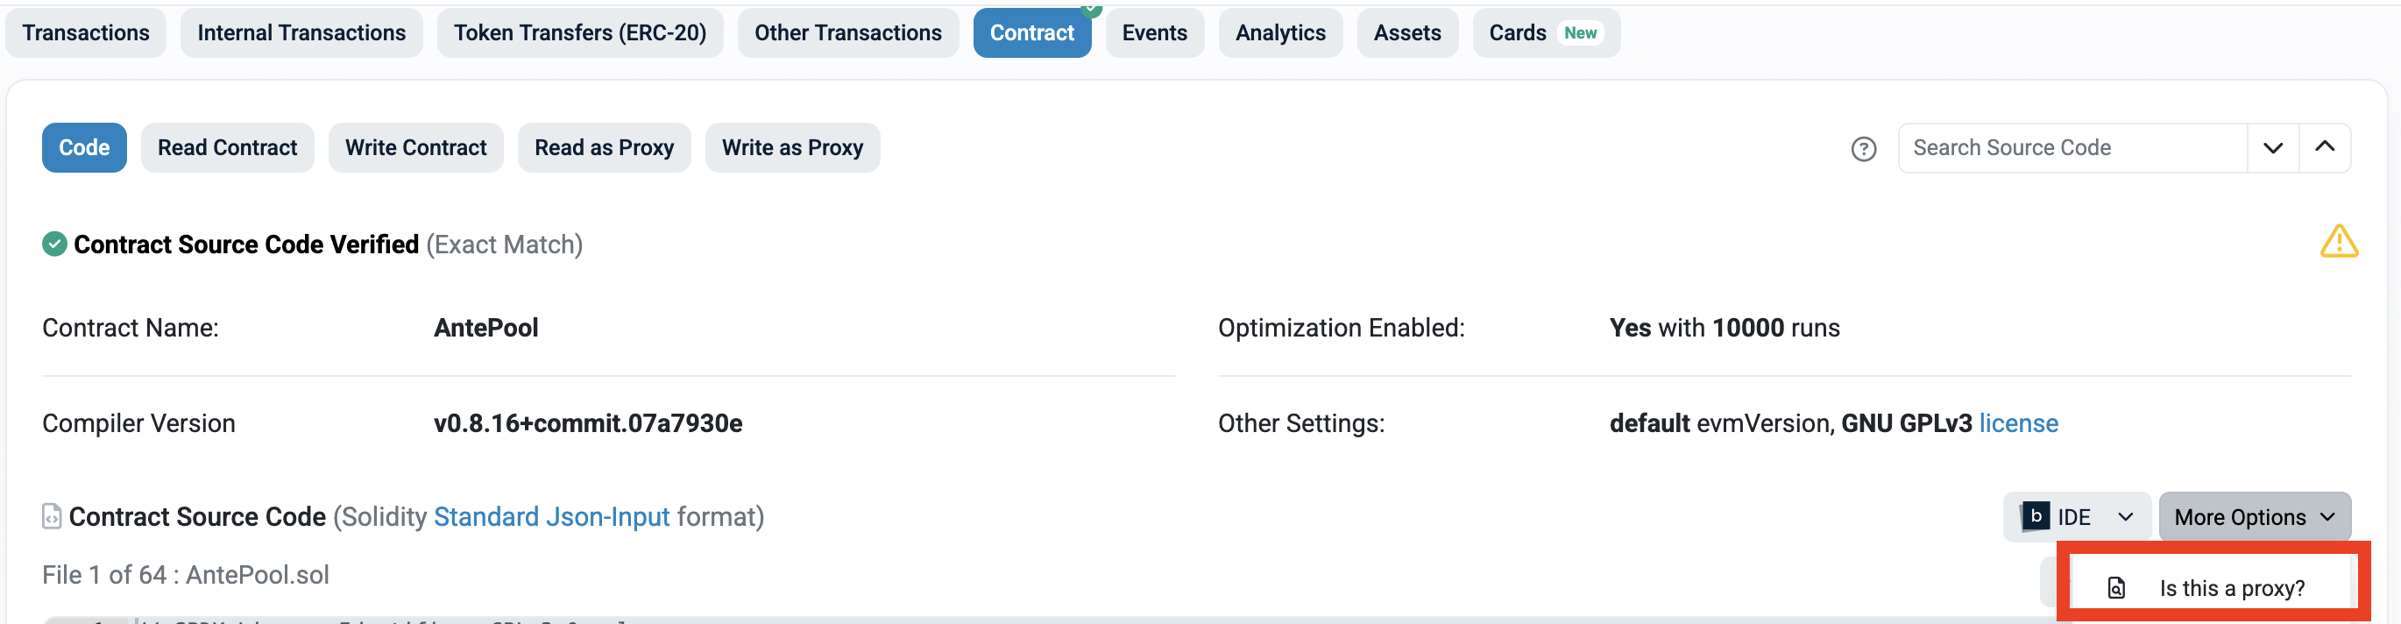Click the Contract Source Code file icon
Viewport: 2401px width, 624px height.
[53, 516]
